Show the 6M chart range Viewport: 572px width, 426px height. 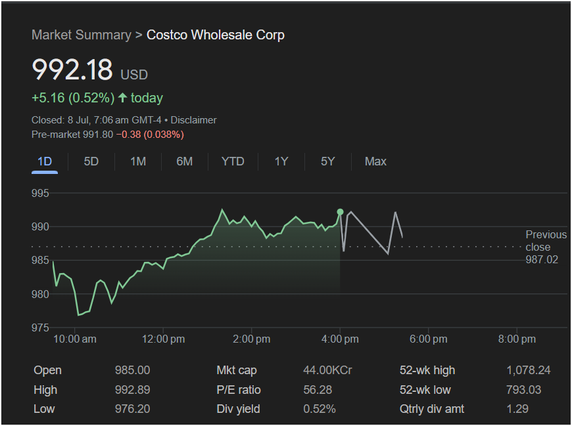pos(185,161)
